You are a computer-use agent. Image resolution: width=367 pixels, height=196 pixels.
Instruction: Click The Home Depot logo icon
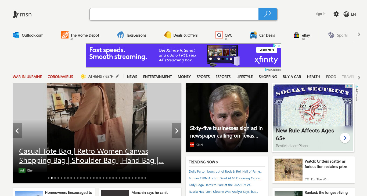pos(65,35)
